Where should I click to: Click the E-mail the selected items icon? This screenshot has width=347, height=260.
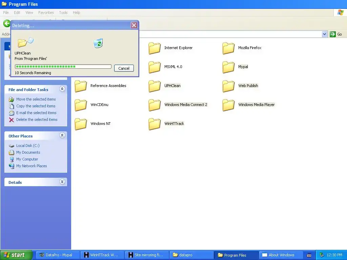12,113
